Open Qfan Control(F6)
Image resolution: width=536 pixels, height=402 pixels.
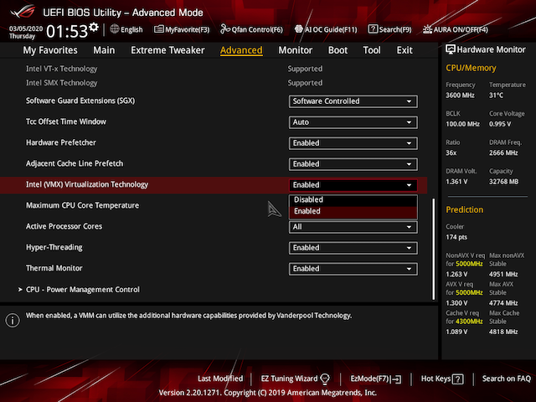tap(251, 30)
